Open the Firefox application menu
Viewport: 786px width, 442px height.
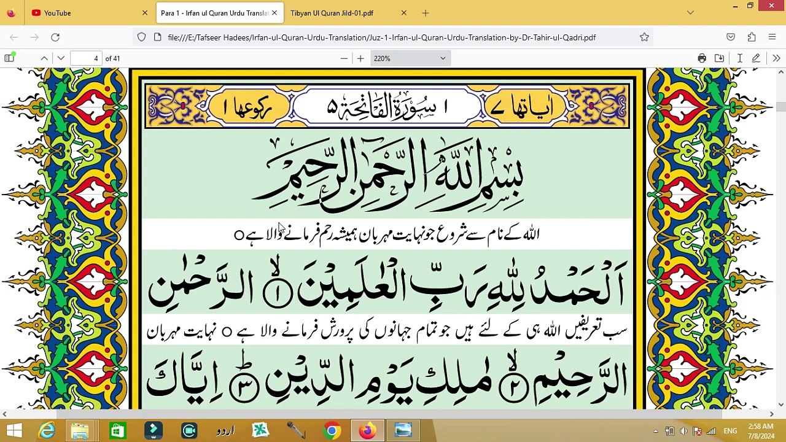pyautogui.click(x=772, y=37)
